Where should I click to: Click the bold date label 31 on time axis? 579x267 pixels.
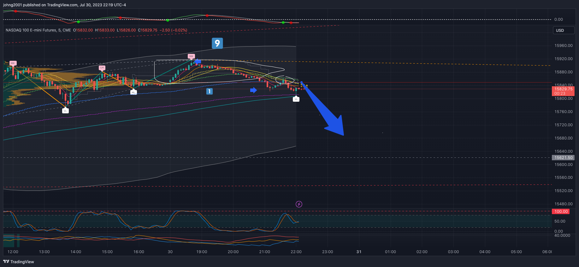359,252
